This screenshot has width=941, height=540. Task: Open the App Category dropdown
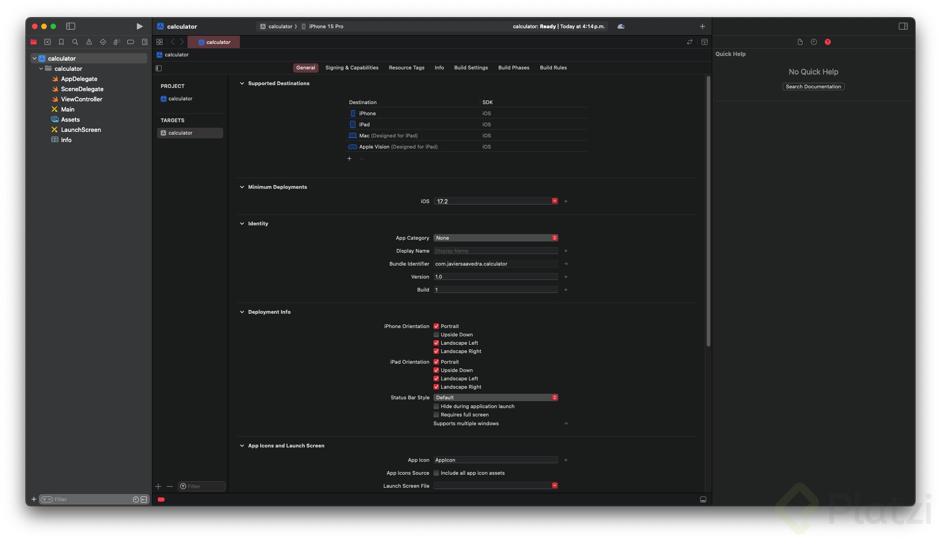coord(496,238)
